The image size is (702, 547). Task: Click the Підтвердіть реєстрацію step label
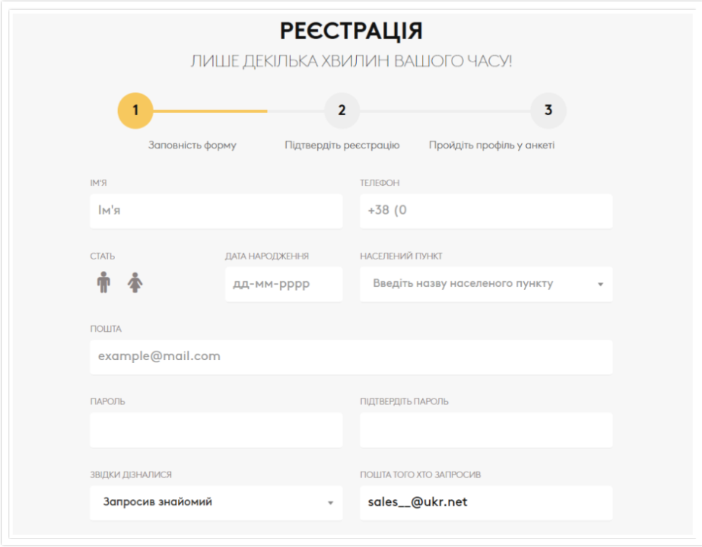[x=342, y=145]
